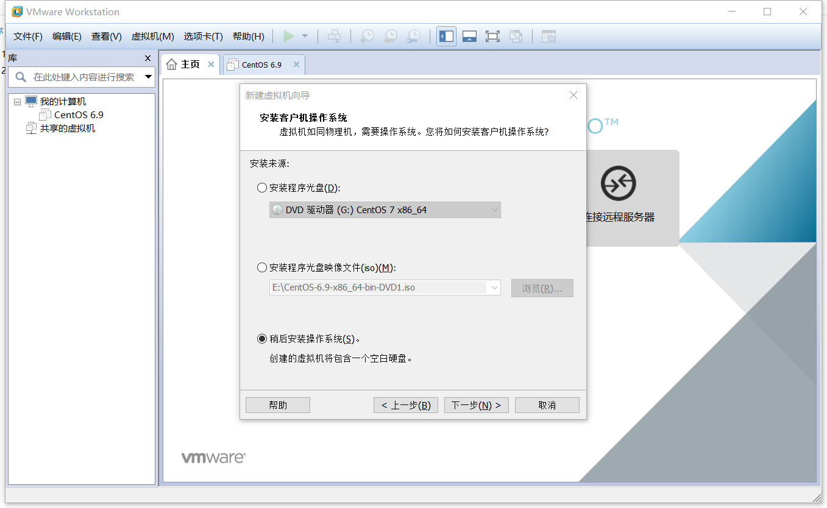Select 共享的虚拟机 in library tree
This screenshot has height=508, width=827.
[x=68, y=128]
